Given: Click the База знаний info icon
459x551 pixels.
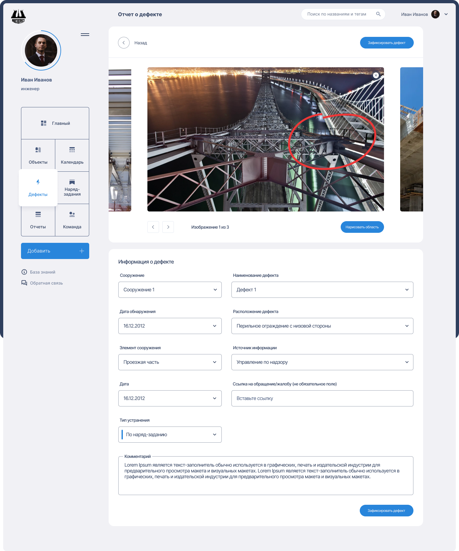Looking at the screenshot, I should click(x=24, y=272).
